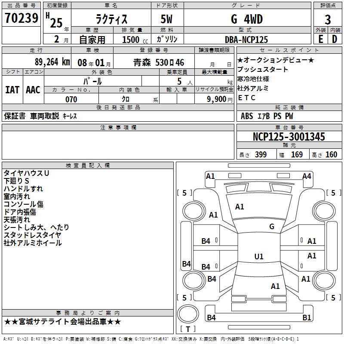Click inspector note "タイヤハウスU"
The image size is (344, 344).
point(26,173)
